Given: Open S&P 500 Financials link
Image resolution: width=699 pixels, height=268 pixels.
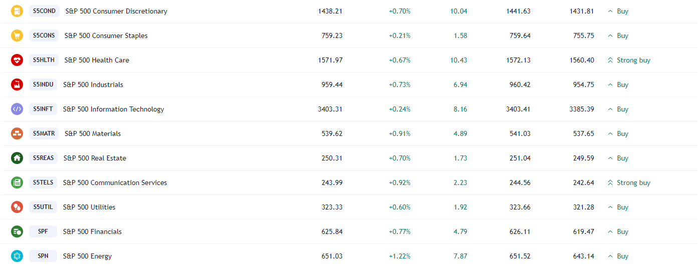Looking at the screenshot, I should pyautogui.click(x=92, y=231).
